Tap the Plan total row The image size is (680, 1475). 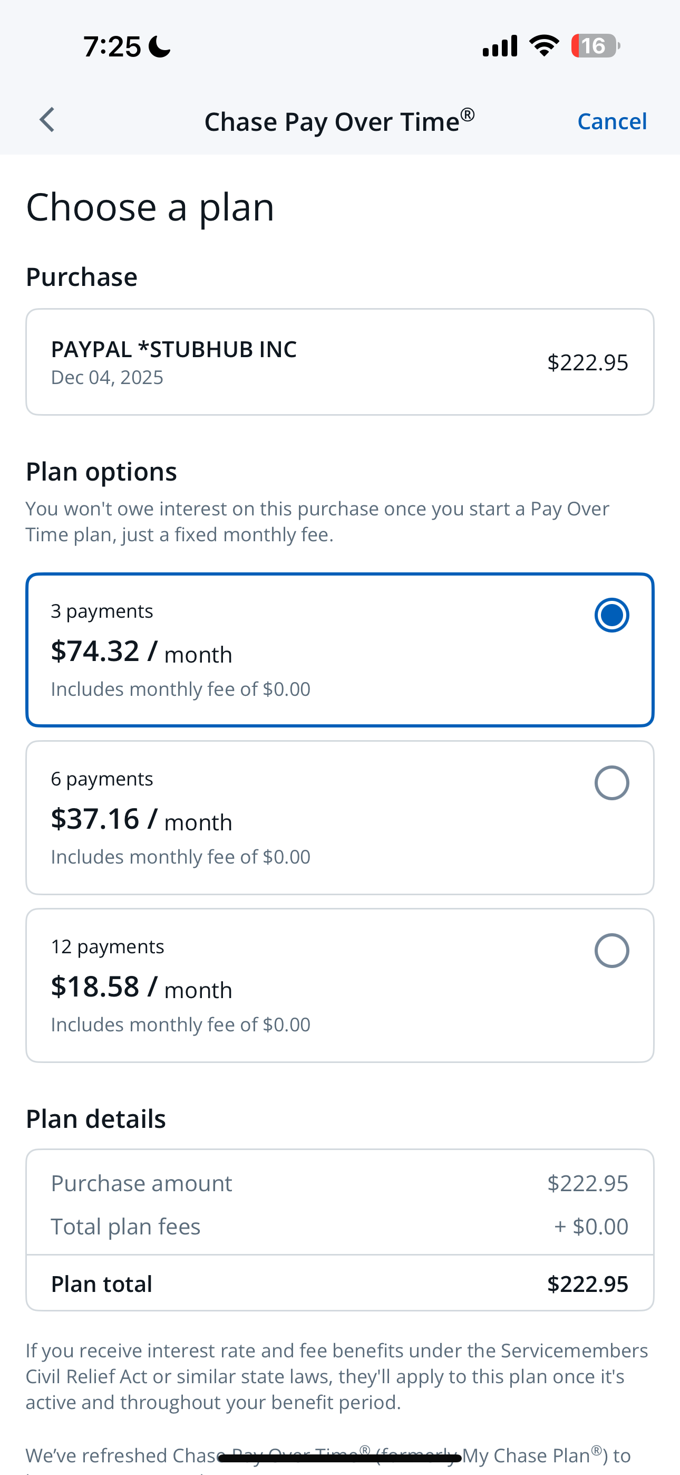pyautogui.click(x=340, y=1284)
